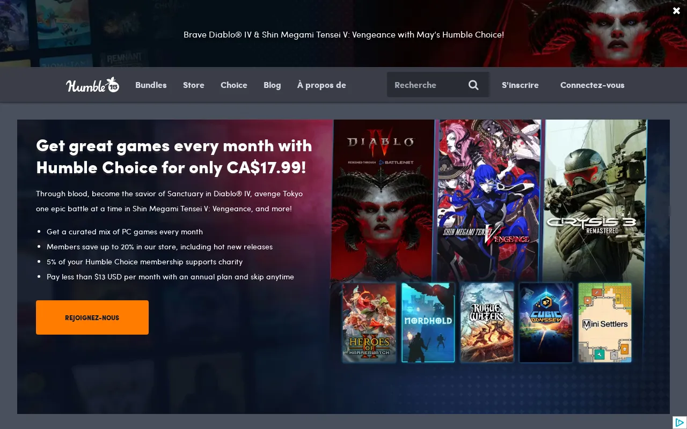Open the Choice menu item
The height and width of the screenshot is (429, 687).
tap(234, 85)
